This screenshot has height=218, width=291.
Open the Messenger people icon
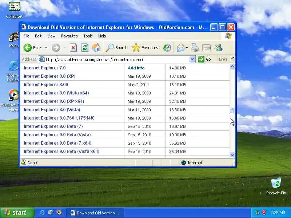click(x=219, y=48)
